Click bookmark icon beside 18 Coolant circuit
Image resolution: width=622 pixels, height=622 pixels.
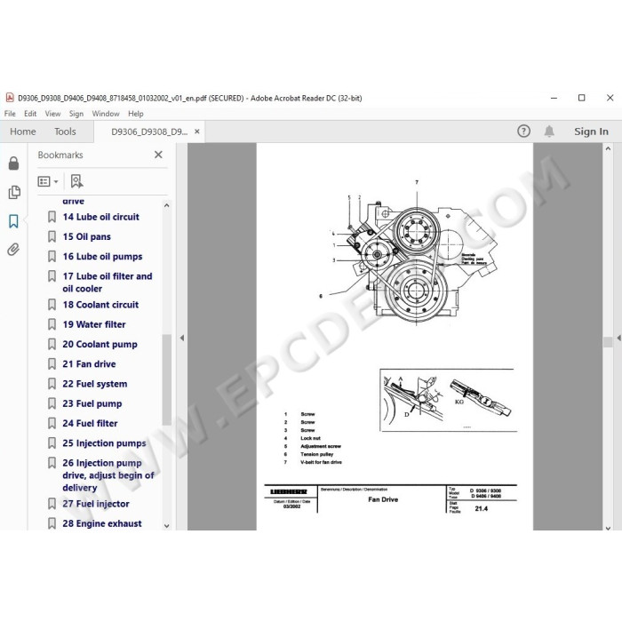pos(52,304)
